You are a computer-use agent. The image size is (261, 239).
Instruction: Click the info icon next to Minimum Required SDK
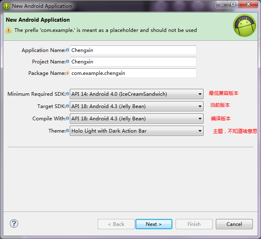pos(67,94)
